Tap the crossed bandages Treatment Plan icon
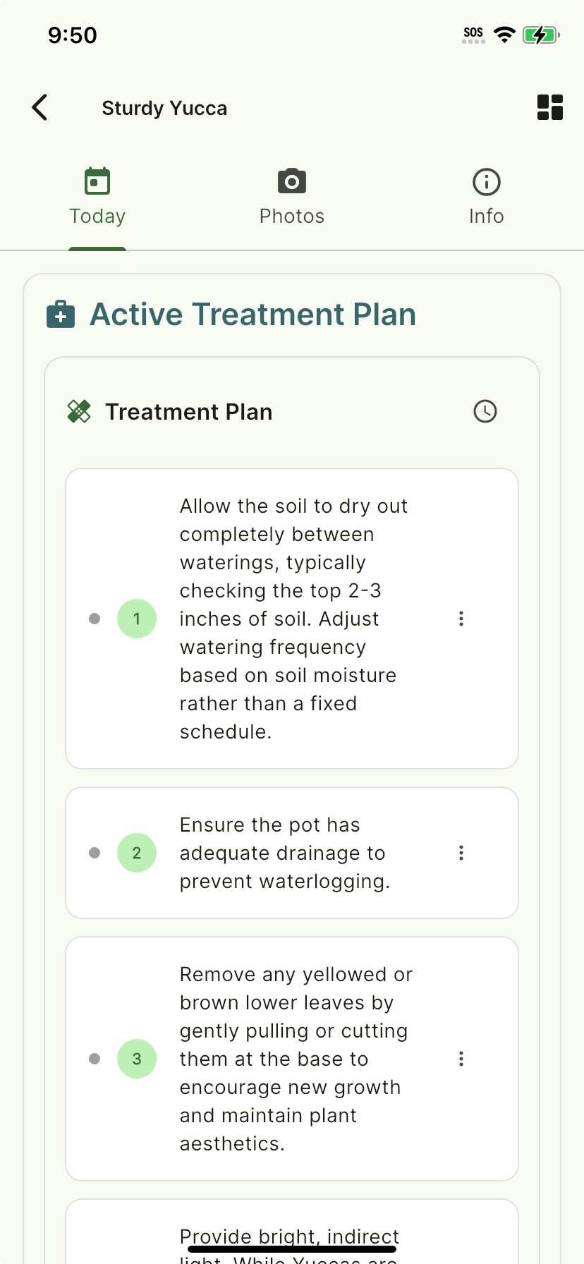This screenshot has height=1264, width=584. (x=80, y=411)
